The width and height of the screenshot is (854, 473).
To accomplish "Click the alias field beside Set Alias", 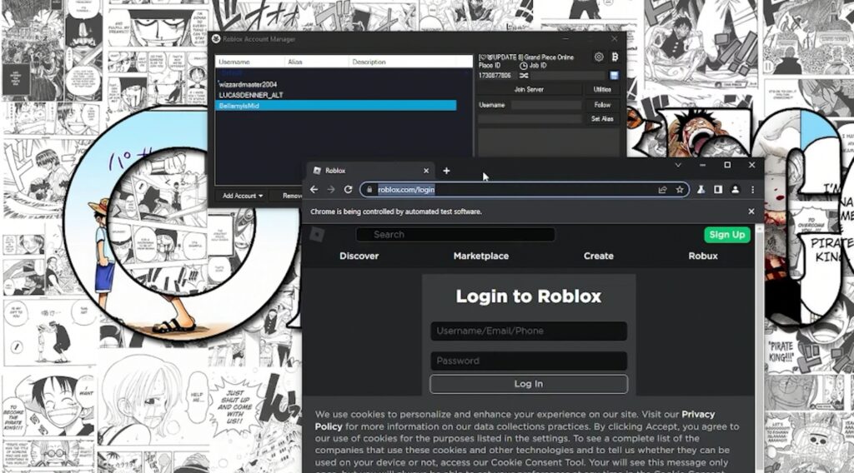I will click(530, 118).
